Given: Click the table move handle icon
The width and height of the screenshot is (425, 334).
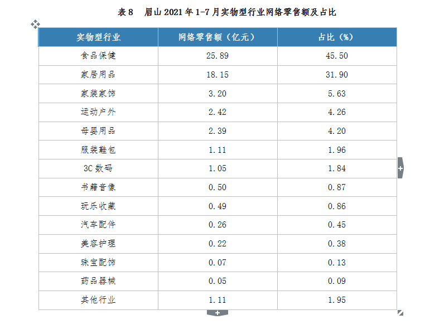Looking at the screenshot, I should click(35, 25).
